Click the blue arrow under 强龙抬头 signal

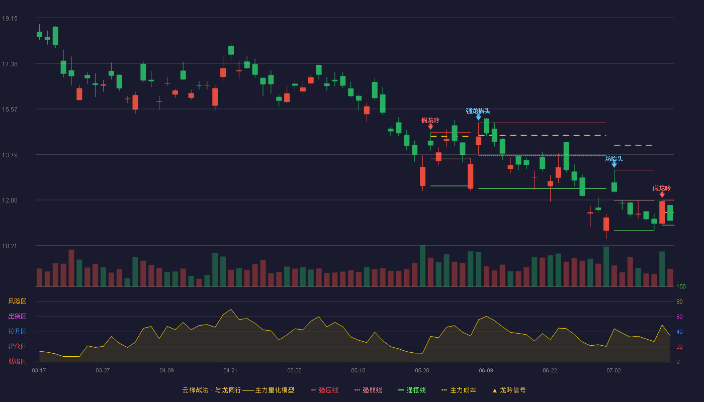coord(478,118)
